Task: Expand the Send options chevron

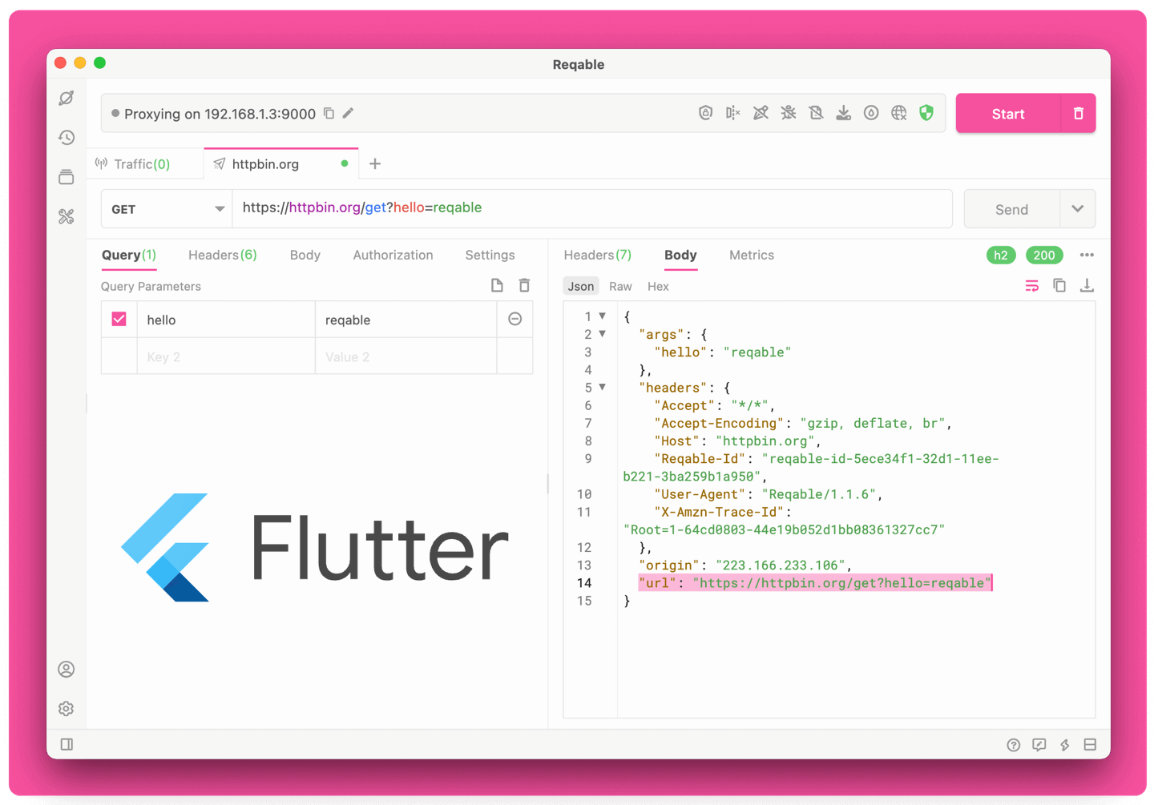Action: 1078,210
